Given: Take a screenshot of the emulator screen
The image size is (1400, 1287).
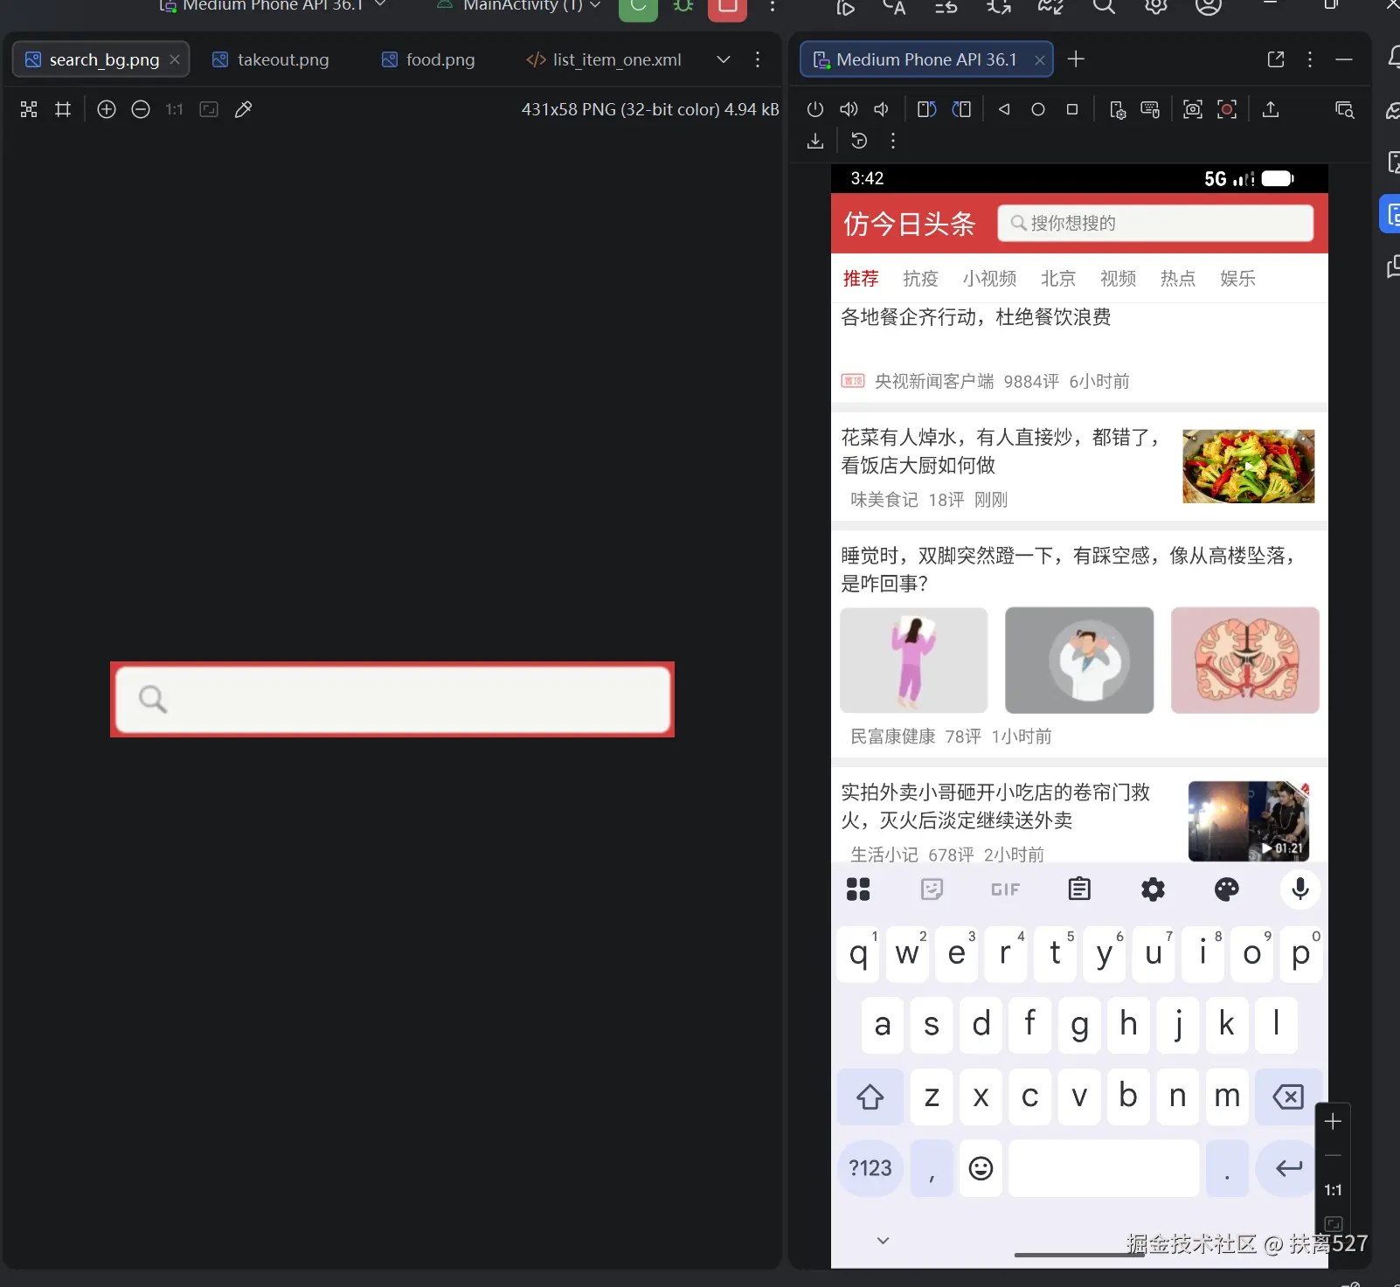Looking at the screenshot, I should point(1191,109).
